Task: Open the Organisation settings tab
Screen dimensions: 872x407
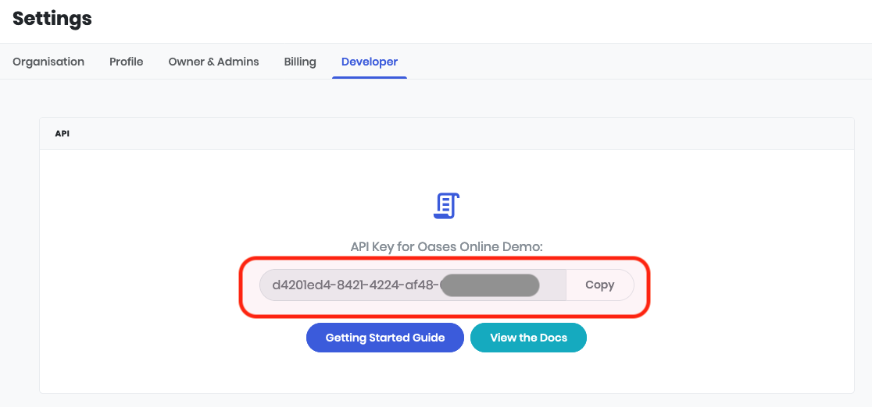Action: (48, 62)
